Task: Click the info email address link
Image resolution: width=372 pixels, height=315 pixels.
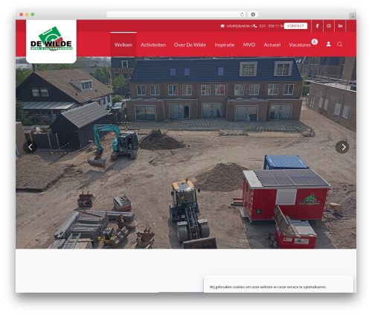Action: pyautogui.click(x=240, y=26)
